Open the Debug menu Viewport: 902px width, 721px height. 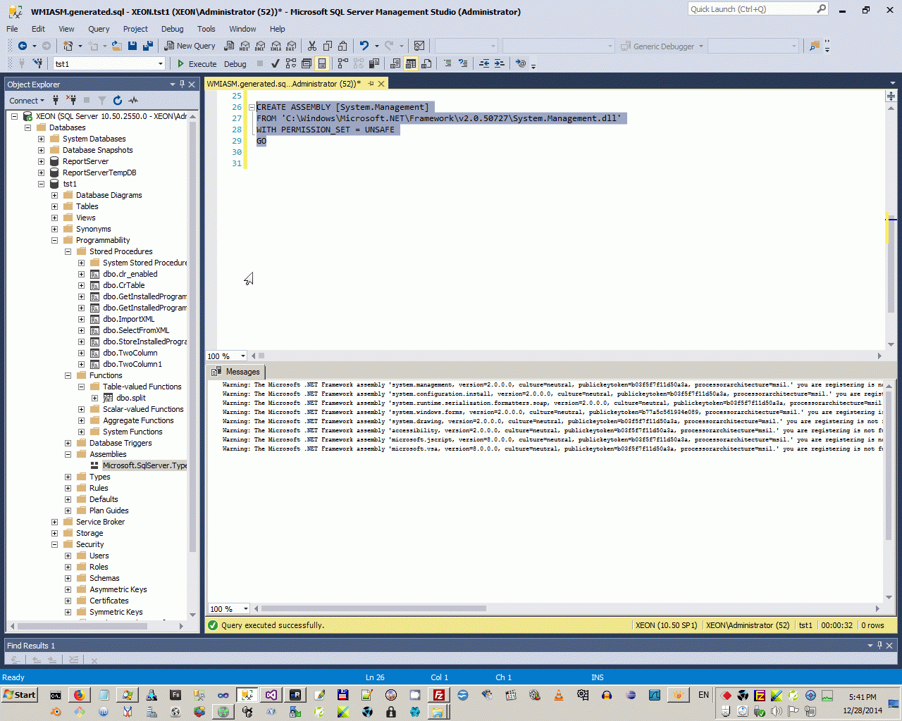pos(172,29)
